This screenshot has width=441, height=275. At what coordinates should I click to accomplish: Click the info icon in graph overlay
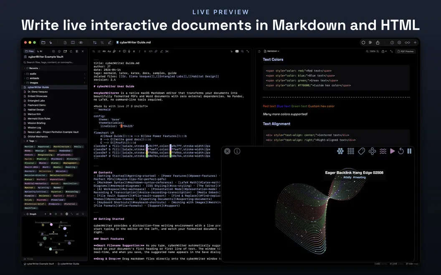tap(237, 151)
